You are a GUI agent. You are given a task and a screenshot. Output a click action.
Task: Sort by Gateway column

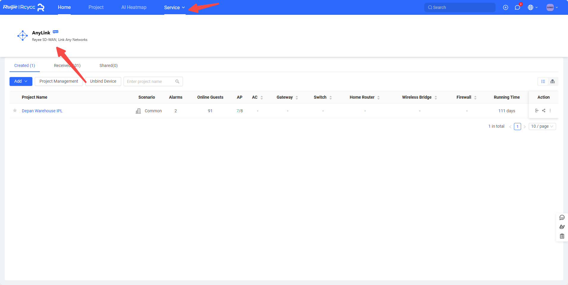coord(297,97)
